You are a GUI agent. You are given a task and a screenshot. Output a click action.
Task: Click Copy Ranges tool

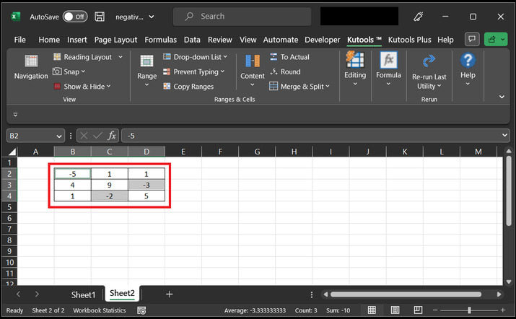(x=188, y=87)
